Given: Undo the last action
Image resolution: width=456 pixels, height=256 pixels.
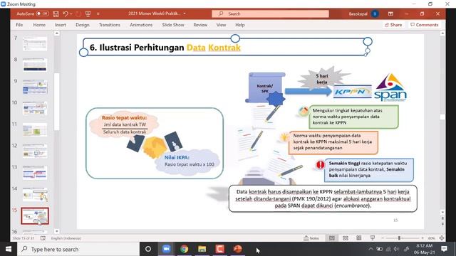Looking at the screenshot, I should pos(66,14).
